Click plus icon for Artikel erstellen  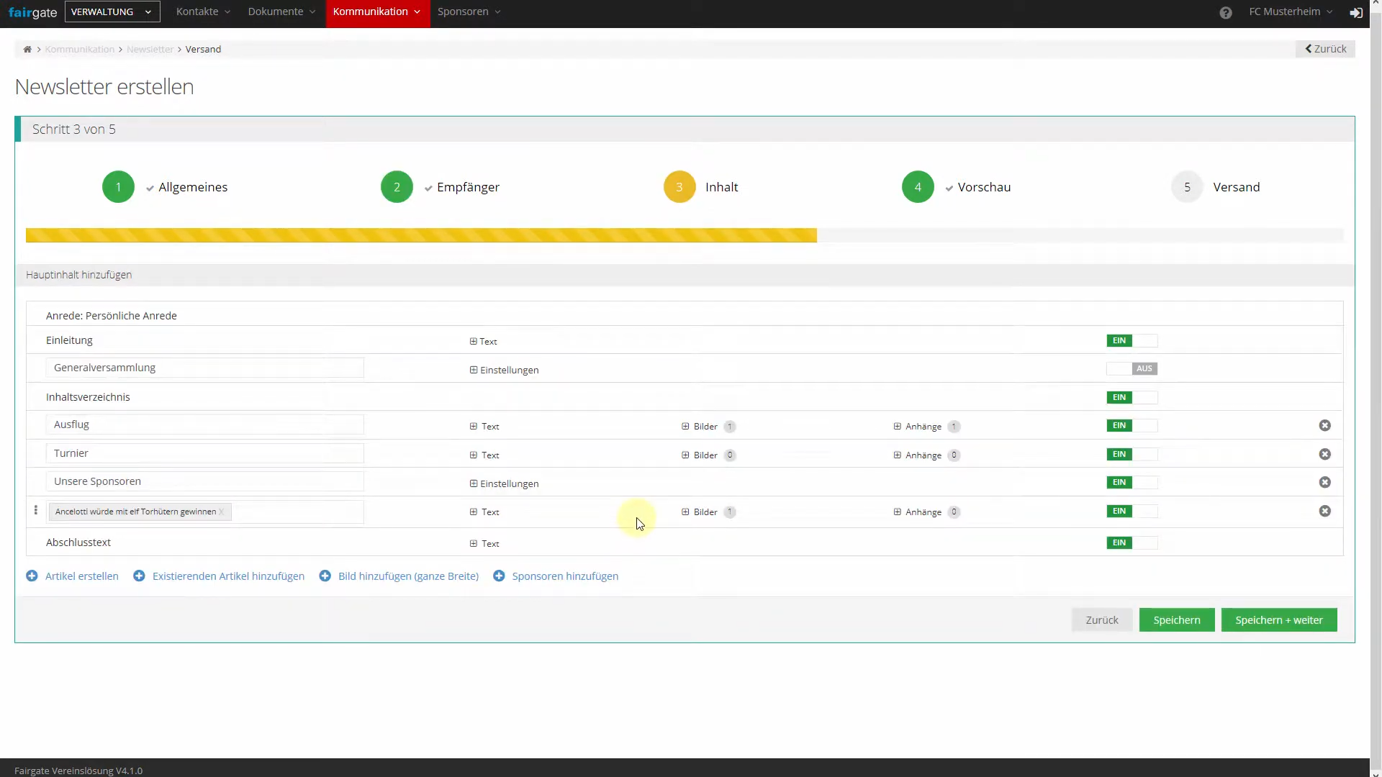pyautogui.click(x=32, y=576)
